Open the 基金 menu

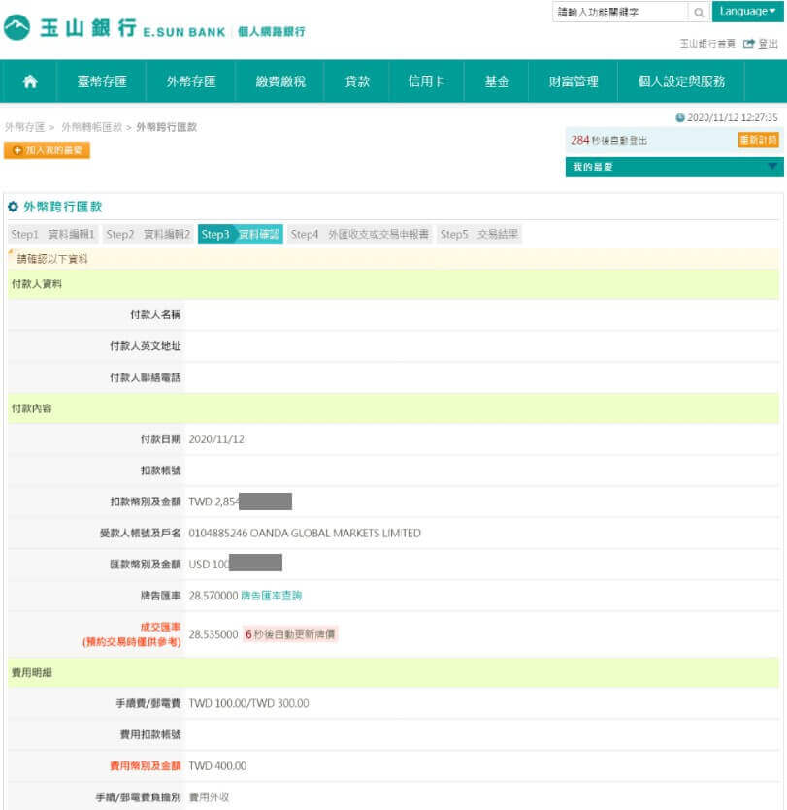point(497,81)
